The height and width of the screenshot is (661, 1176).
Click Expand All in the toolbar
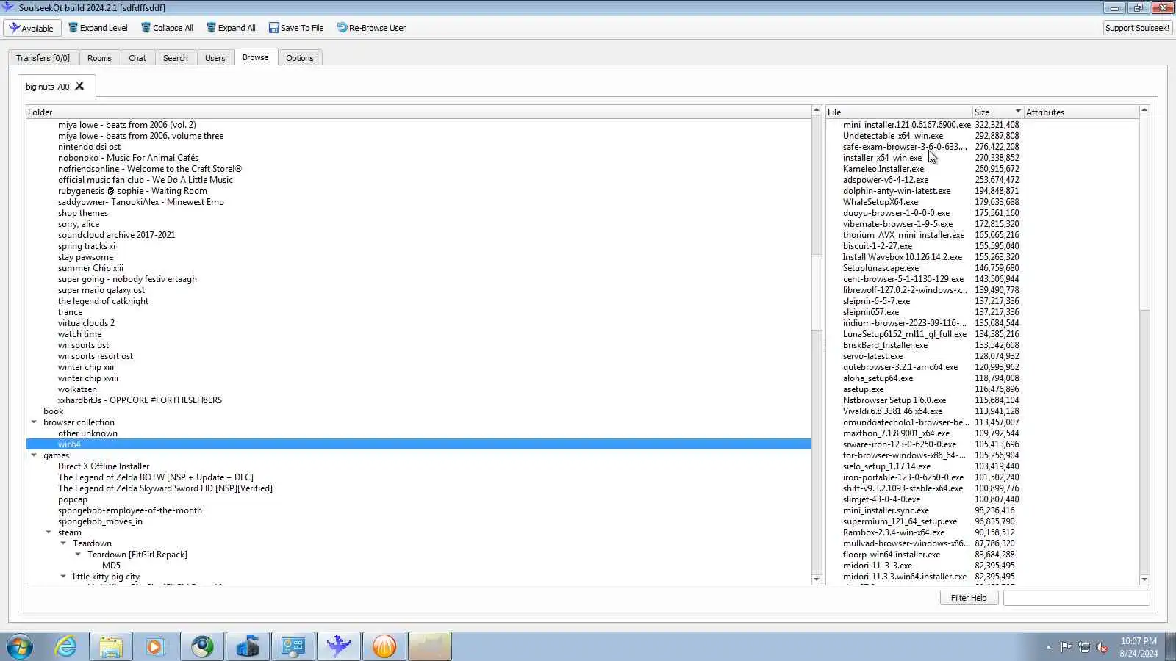coord(231,28)
